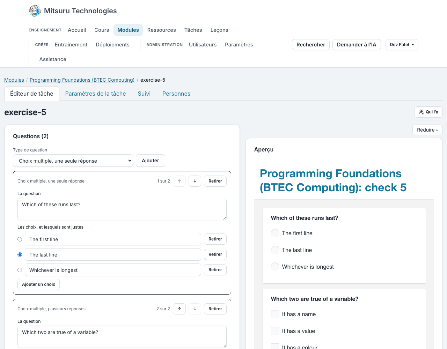
Task: Move question 1 up with arrow icon
Action: (x=179, y=181)
